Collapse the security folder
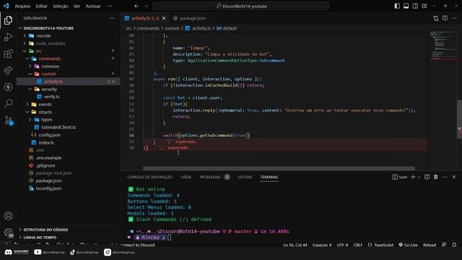 pos(49,89)
